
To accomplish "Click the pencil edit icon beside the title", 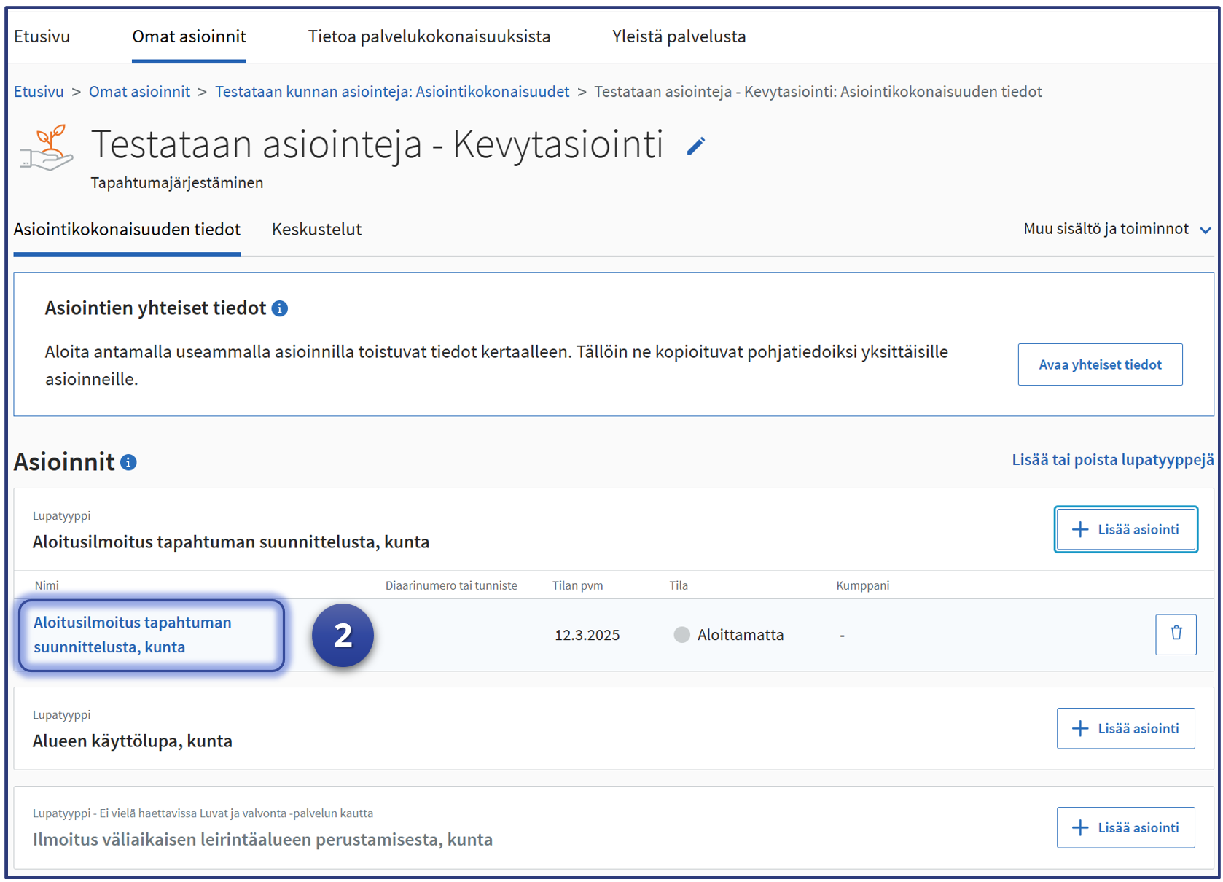I will (695, 147).
